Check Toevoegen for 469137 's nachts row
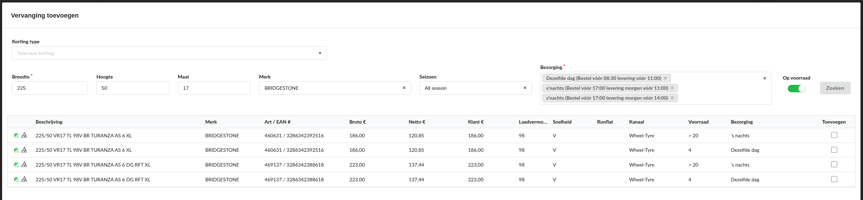Viewport: 863px width, 200px height. click(x=834, y=164)
